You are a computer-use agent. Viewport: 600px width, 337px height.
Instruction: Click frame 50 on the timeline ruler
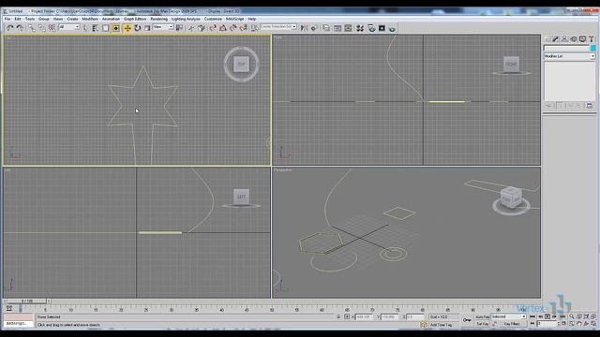[272, 309]
